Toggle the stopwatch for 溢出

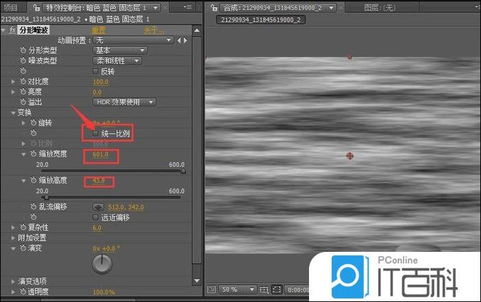tap(23, 102)
